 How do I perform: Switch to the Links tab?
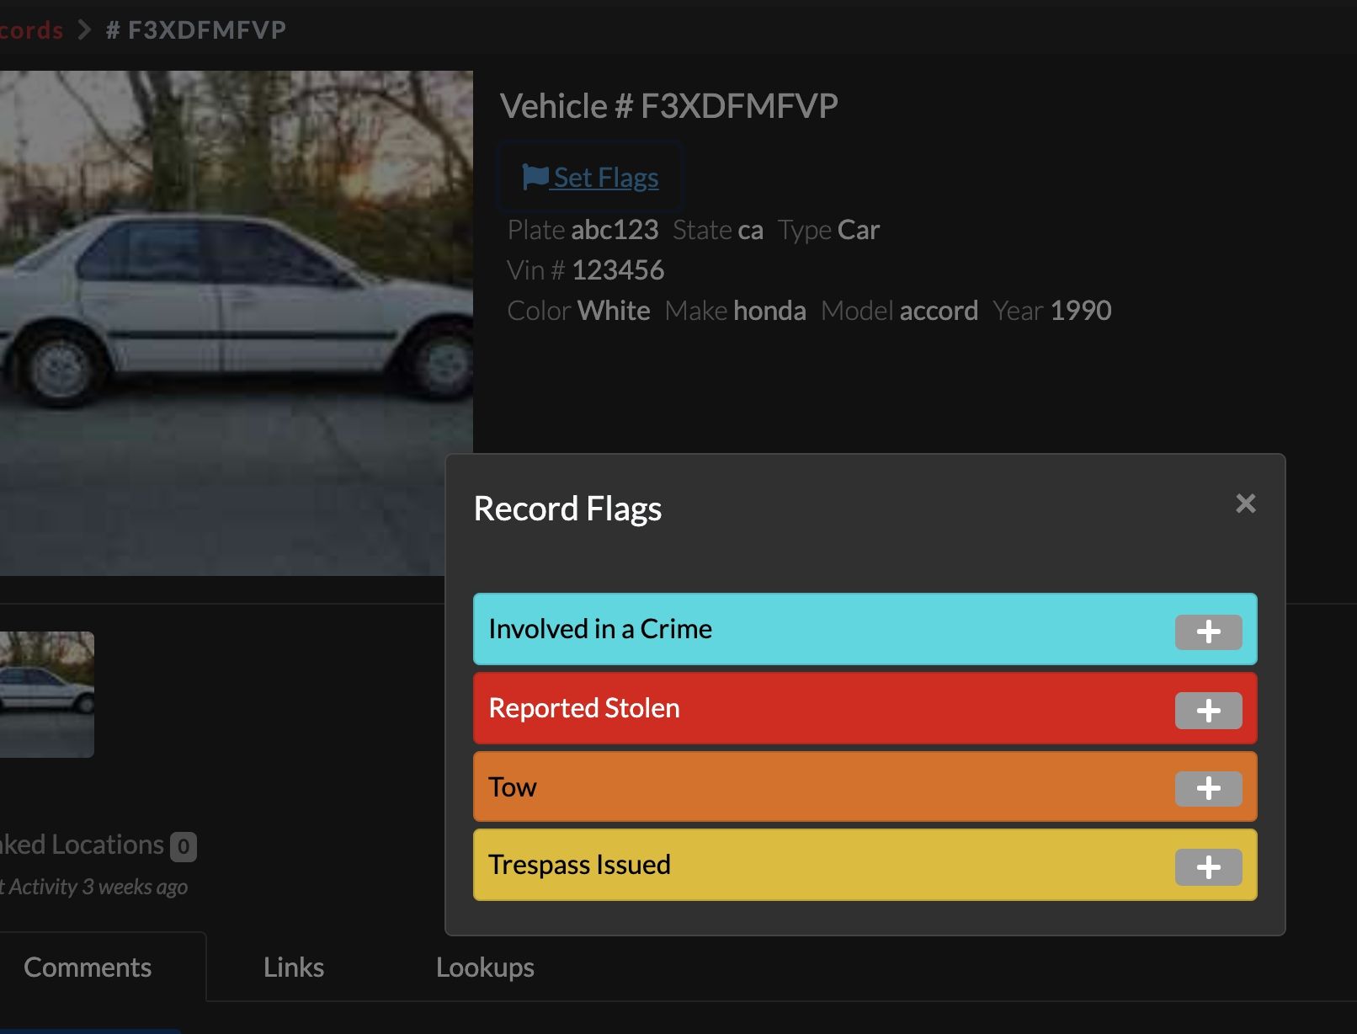293,967
